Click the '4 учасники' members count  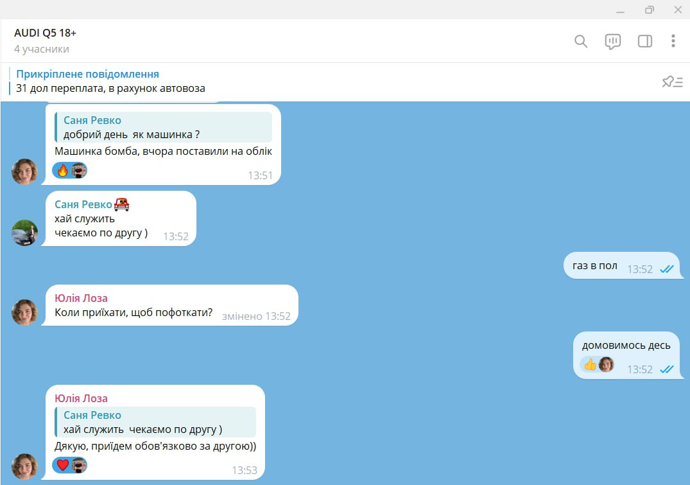click(x=42, y=49)
